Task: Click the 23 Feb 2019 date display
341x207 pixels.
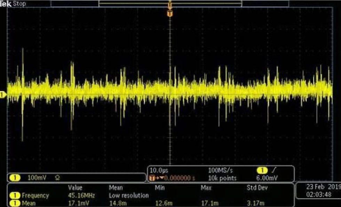Action: tap(323, 187)
